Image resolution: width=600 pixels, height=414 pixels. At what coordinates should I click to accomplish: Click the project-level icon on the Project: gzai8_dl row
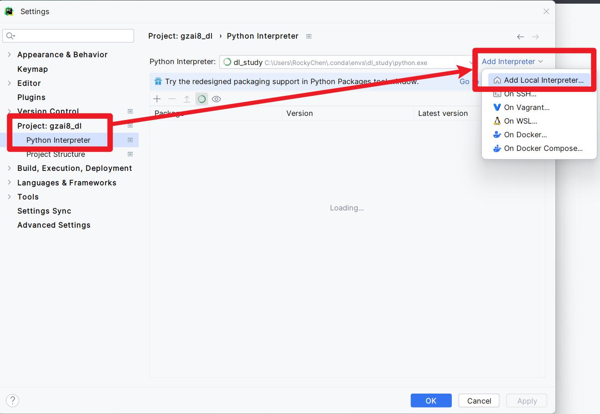coord(130,126)
